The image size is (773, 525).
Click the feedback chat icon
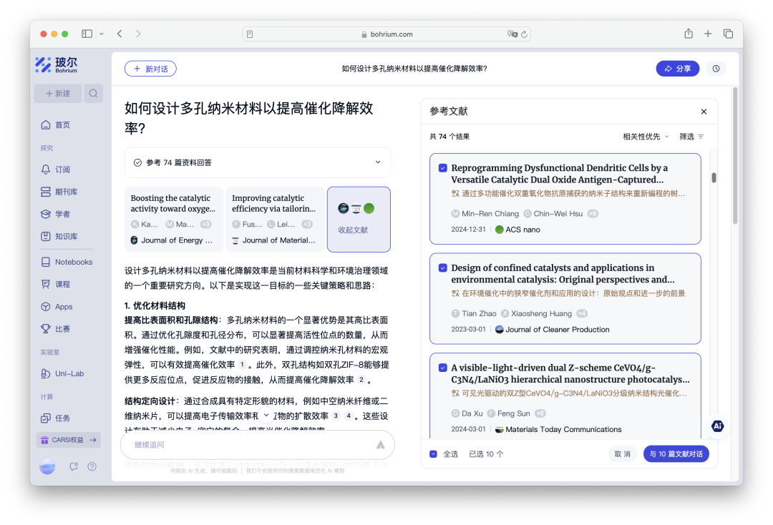[74, 466]
